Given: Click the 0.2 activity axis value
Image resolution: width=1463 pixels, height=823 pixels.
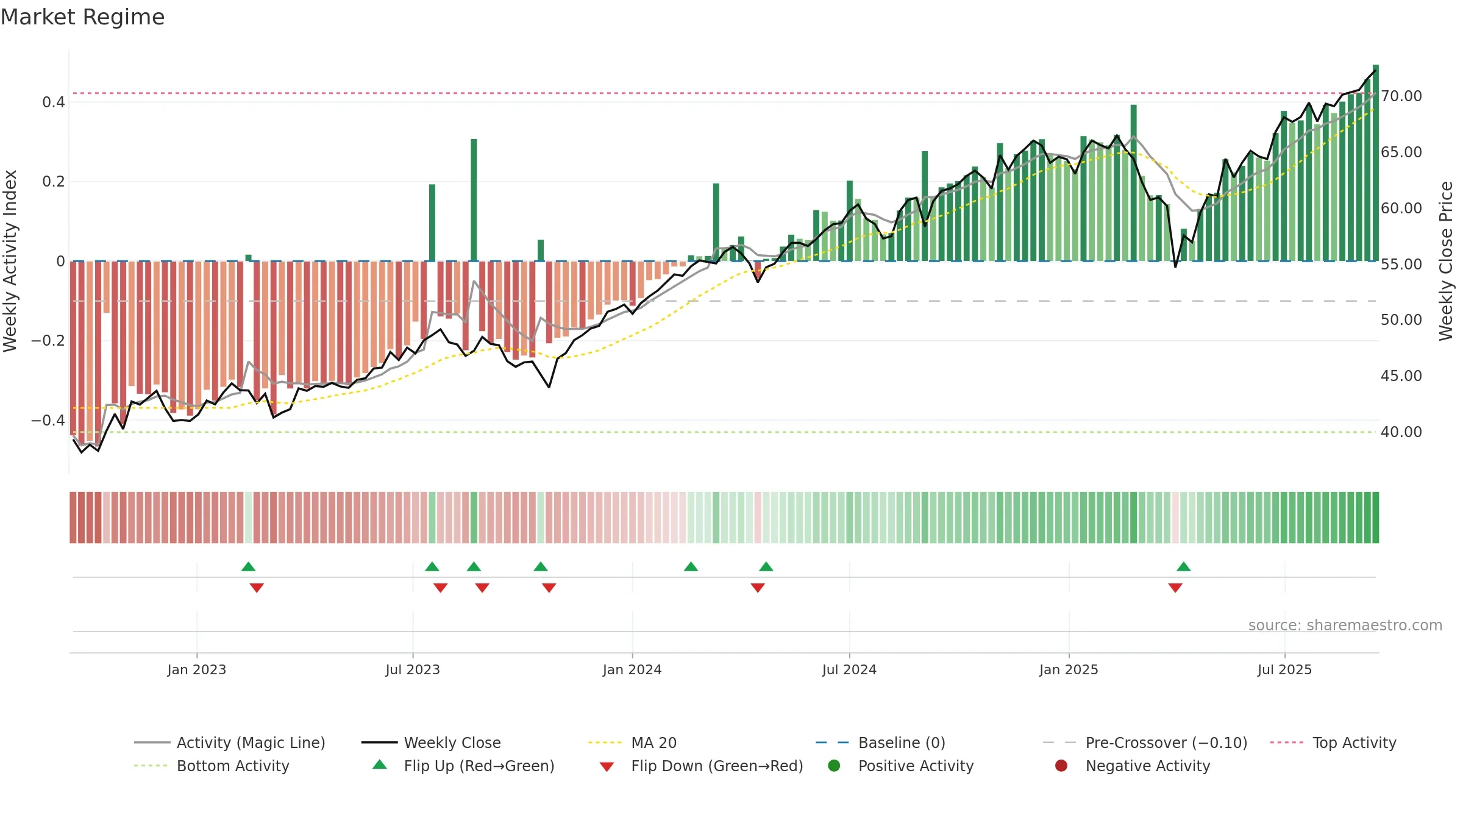Looking at the screenshot, I should pyautogui.click(x=54, y=182).
